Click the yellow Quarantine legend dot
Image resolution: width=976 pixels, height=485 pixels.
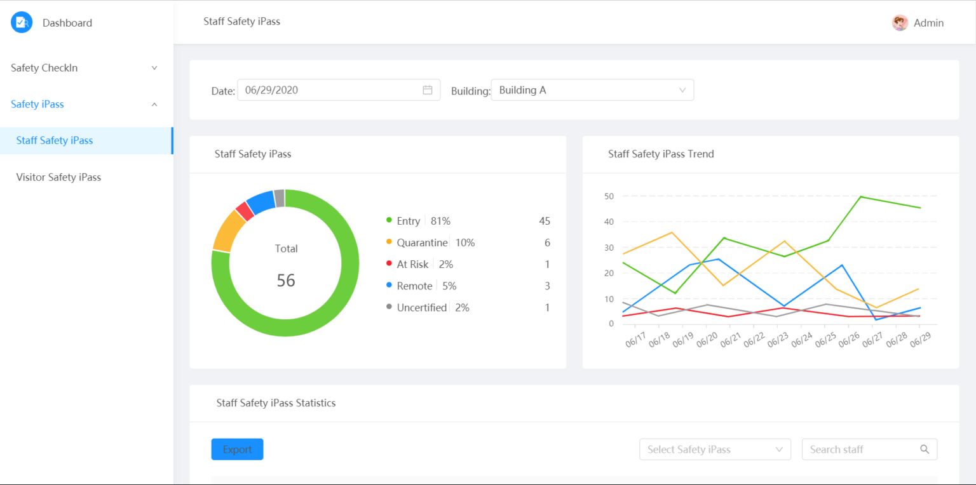point(389,242)
